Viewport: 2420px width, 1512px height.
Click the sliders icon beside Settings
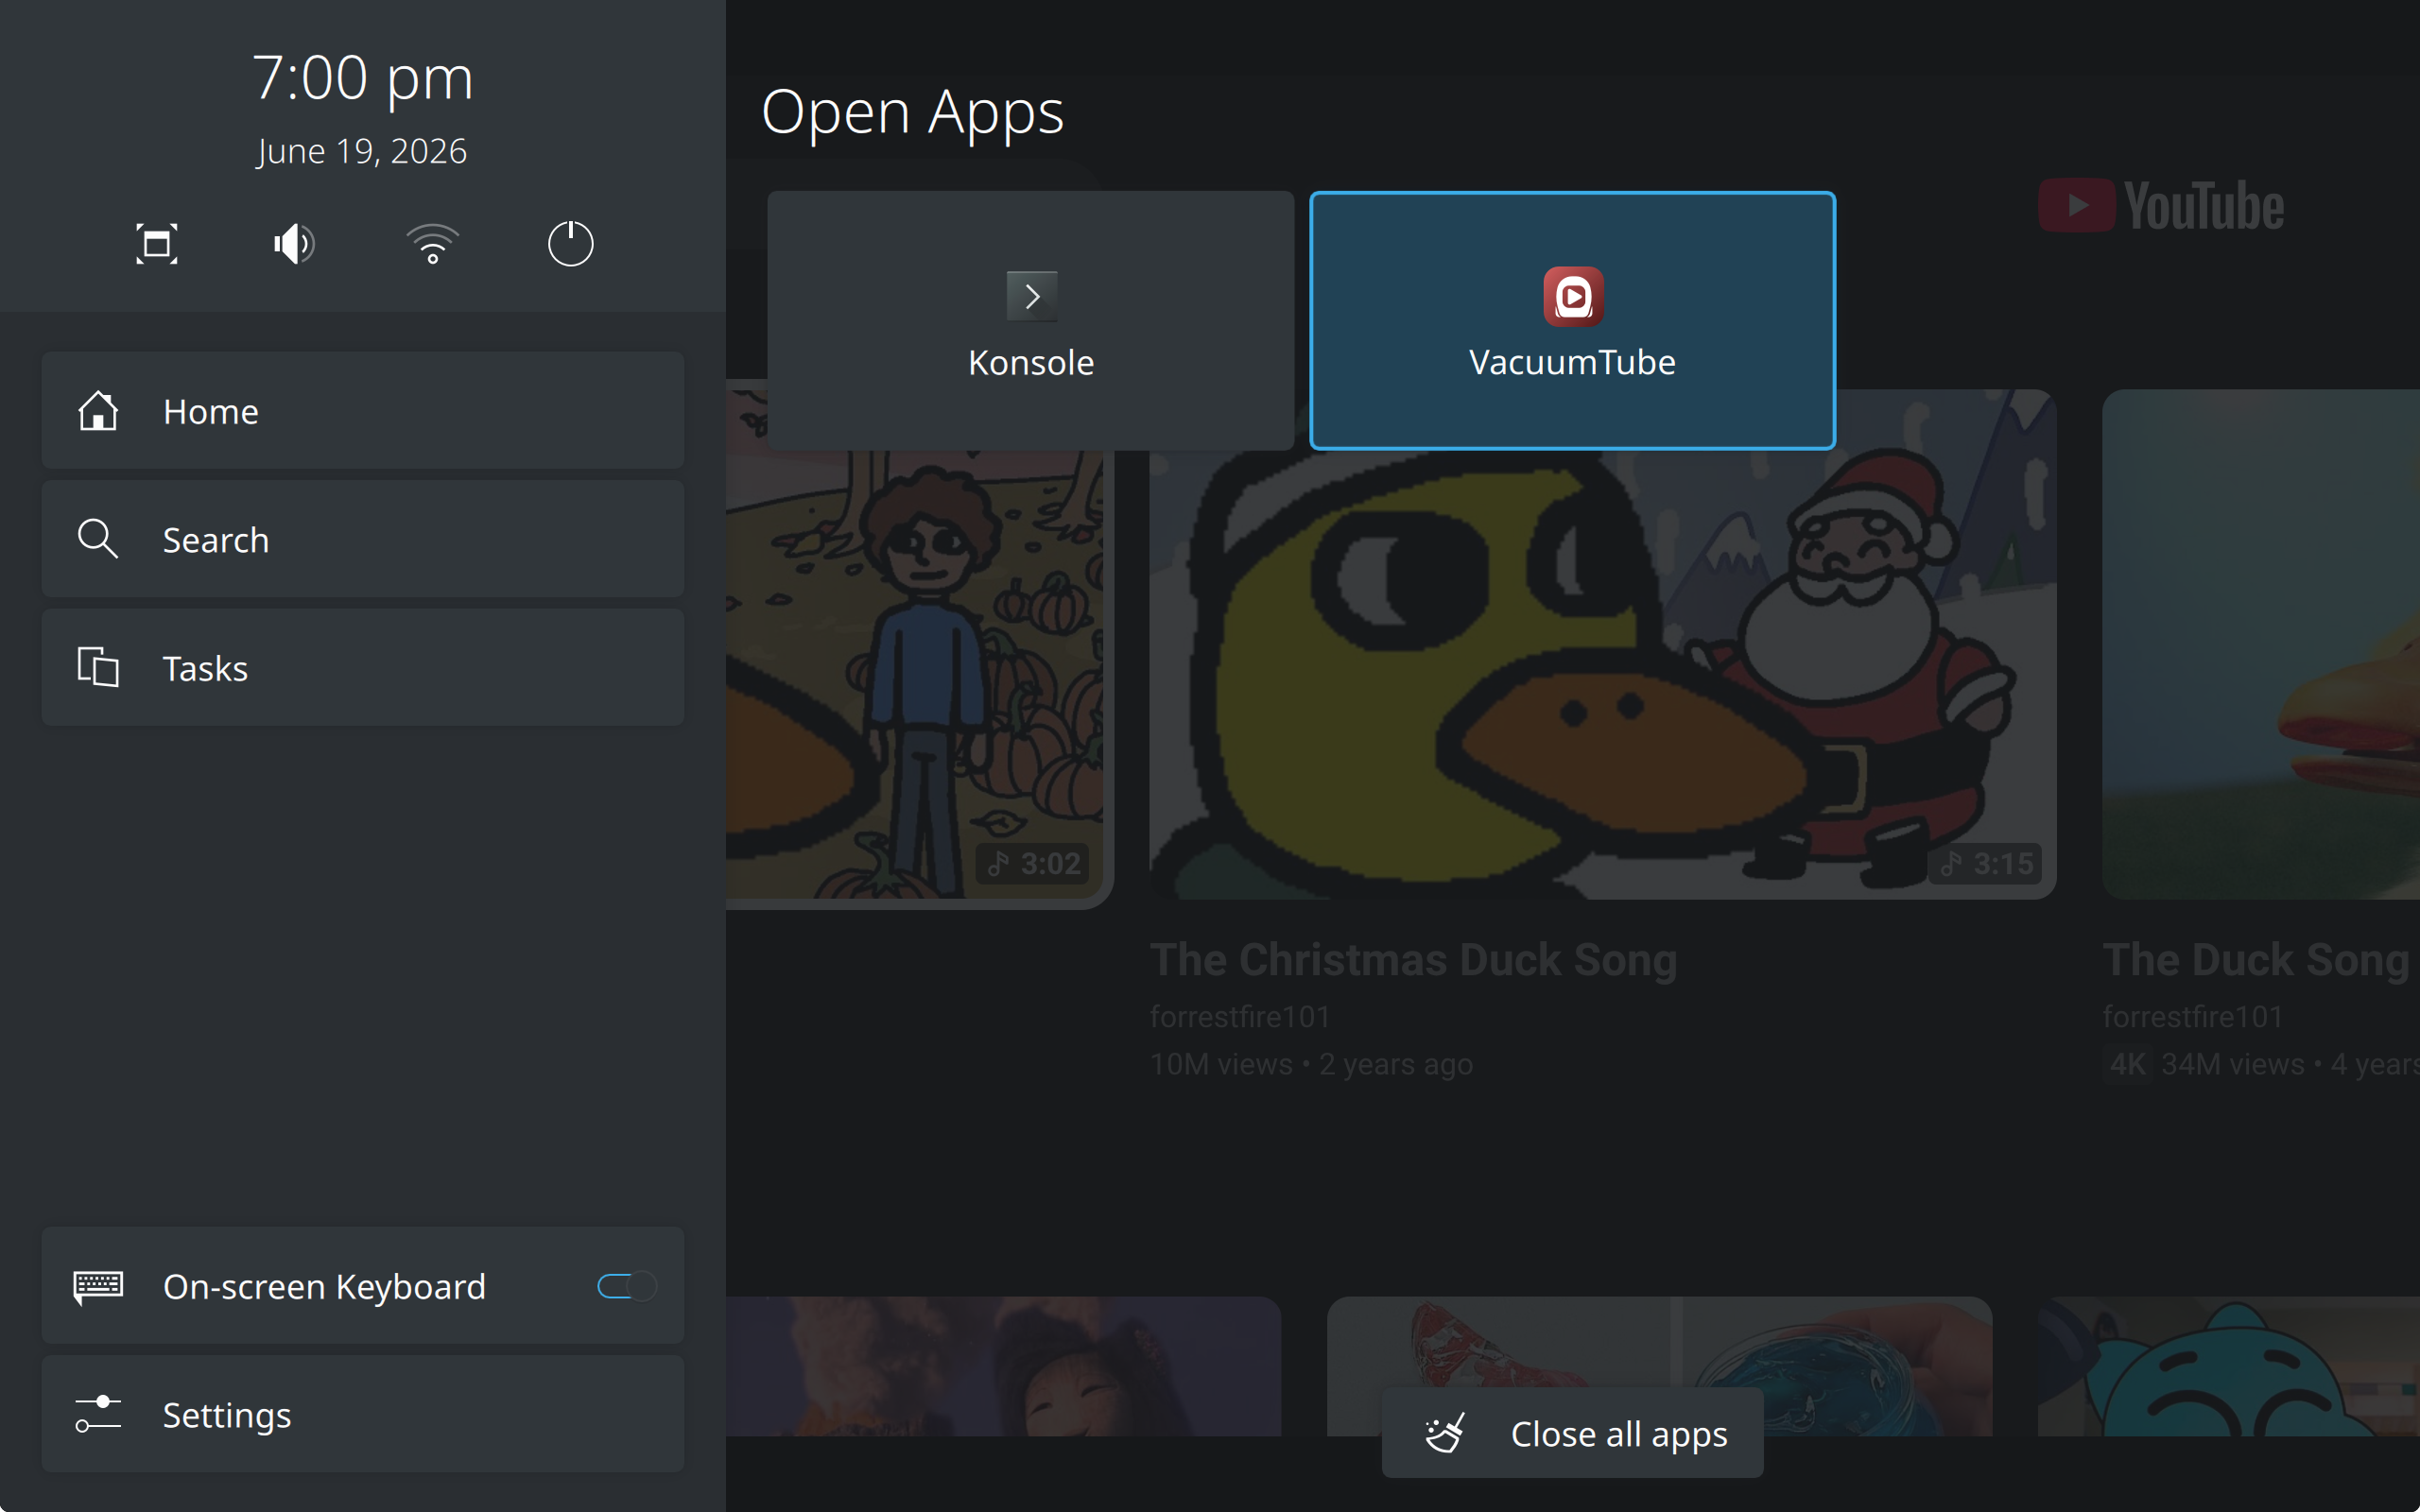pyautogui.click(x=98, y=1414)
